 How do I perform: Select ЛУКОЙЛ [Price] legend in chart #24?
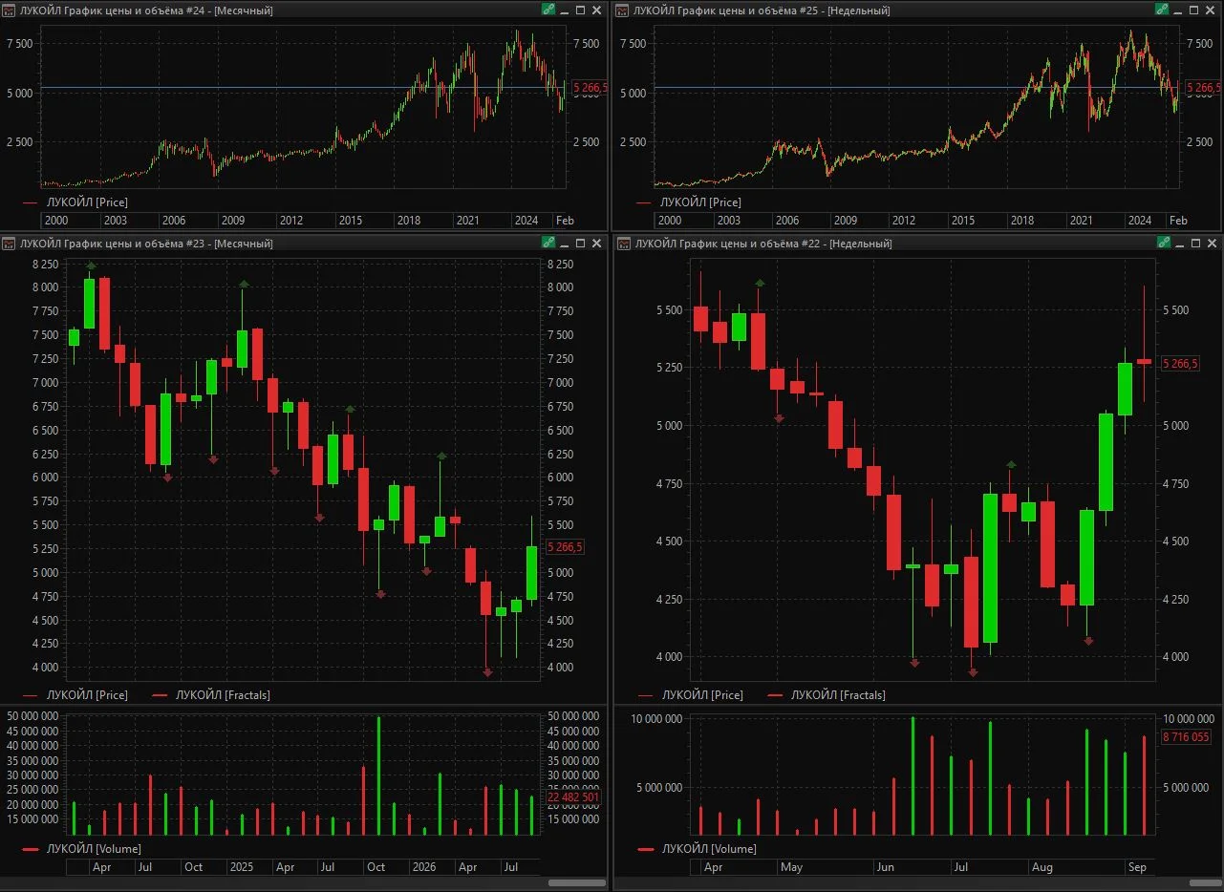[x=87, y=202]
